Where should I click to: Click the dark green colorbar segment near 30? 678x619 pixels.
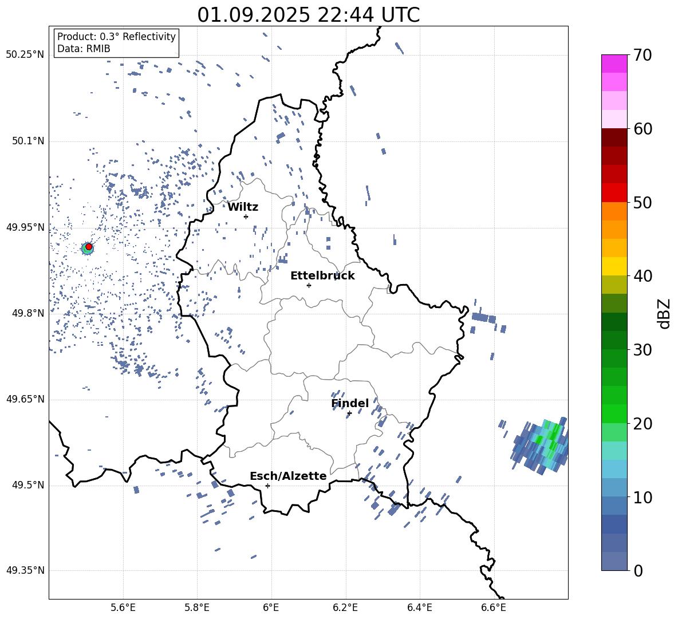point(614,341)
